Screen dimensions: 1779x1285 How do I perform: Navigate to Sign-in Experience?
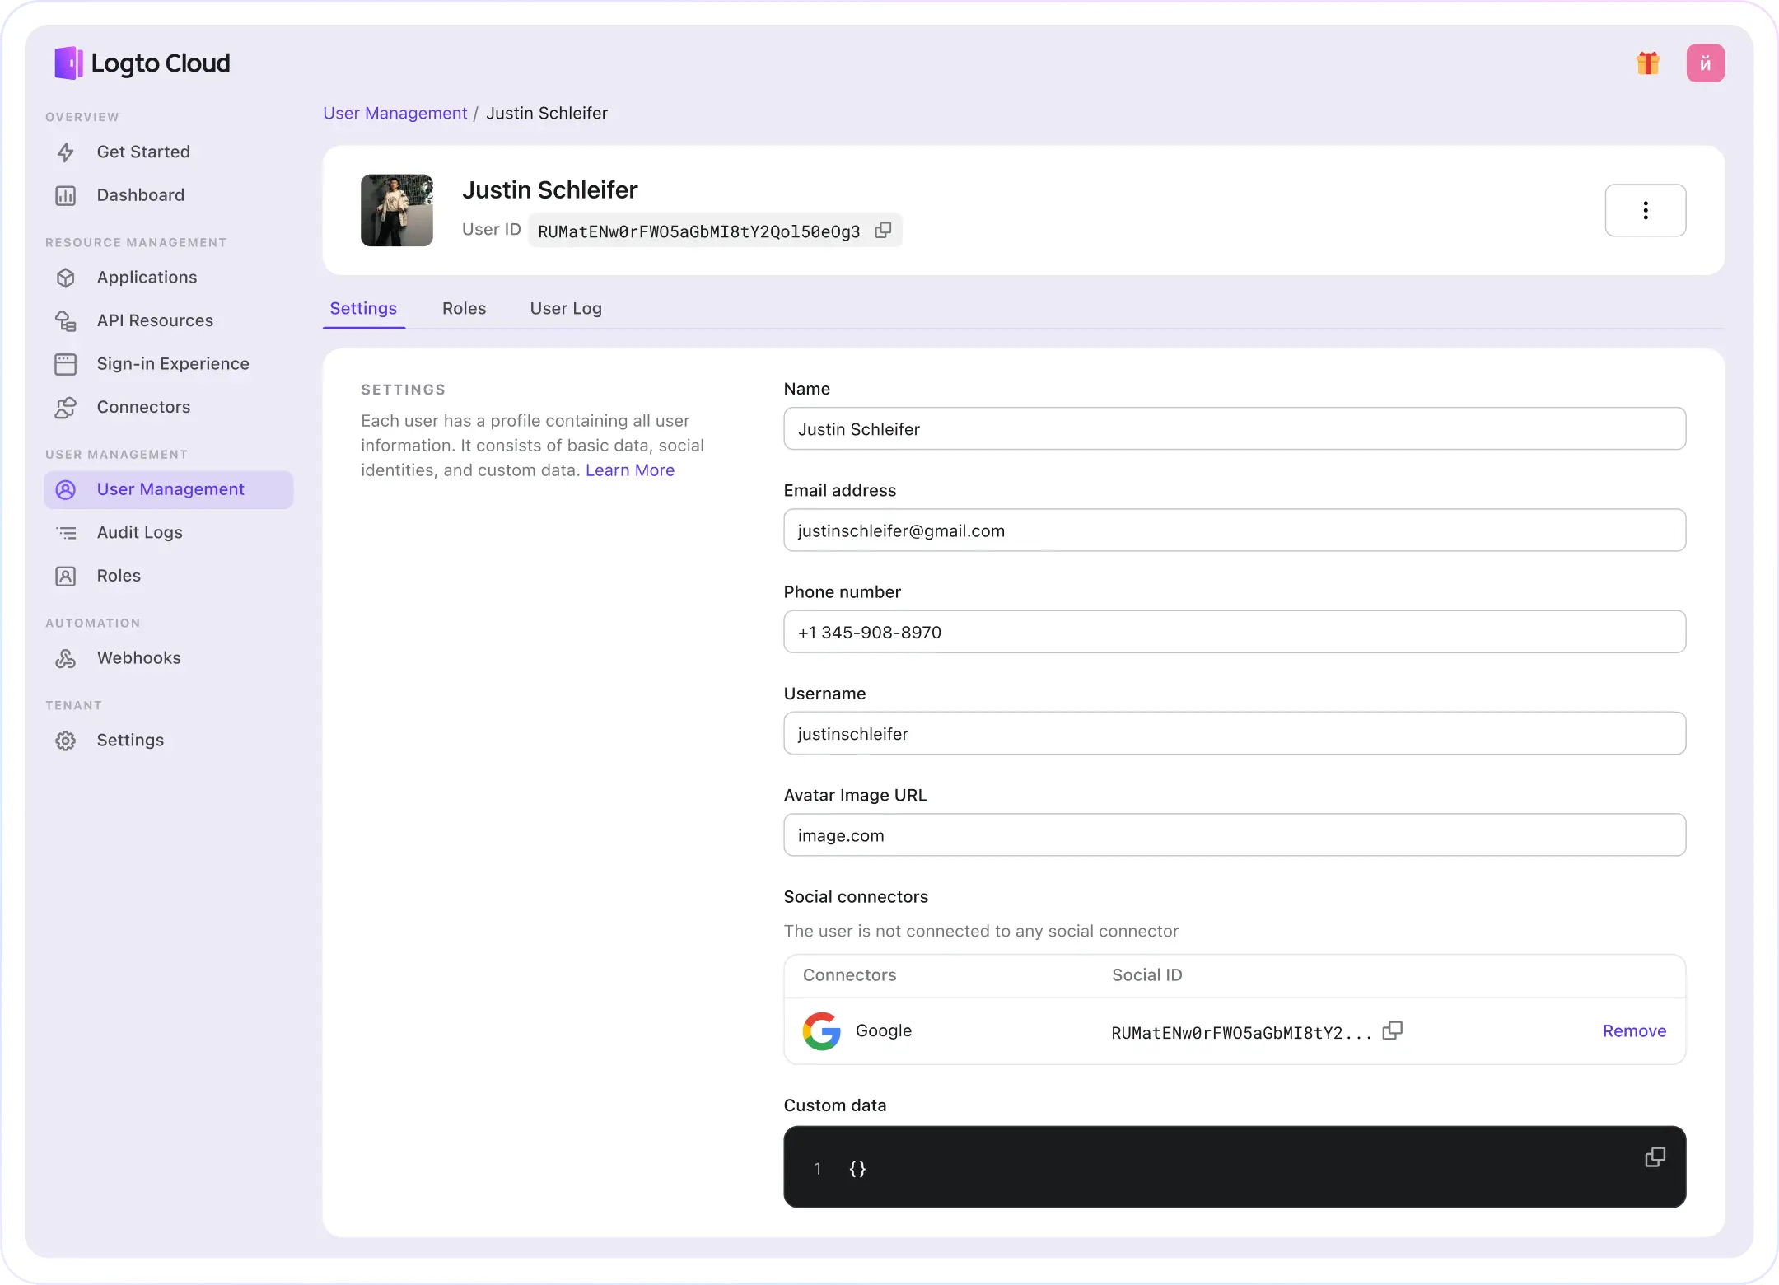pos(172,363)
